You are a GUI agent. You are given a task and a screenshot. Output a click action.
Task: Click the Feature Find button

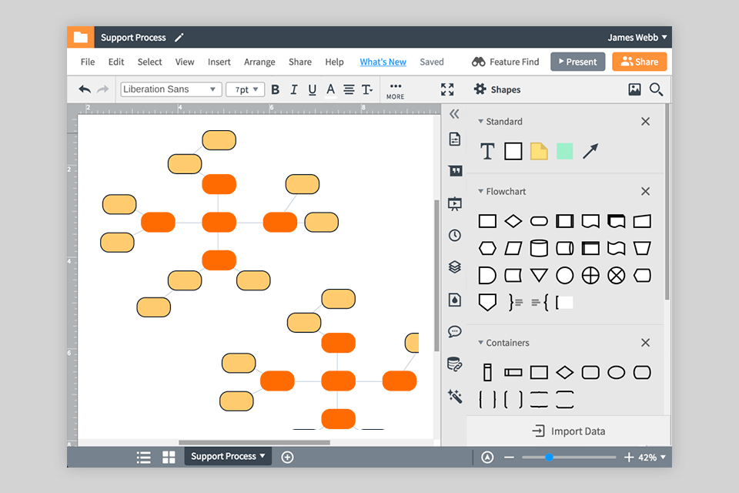coord(506,62)
